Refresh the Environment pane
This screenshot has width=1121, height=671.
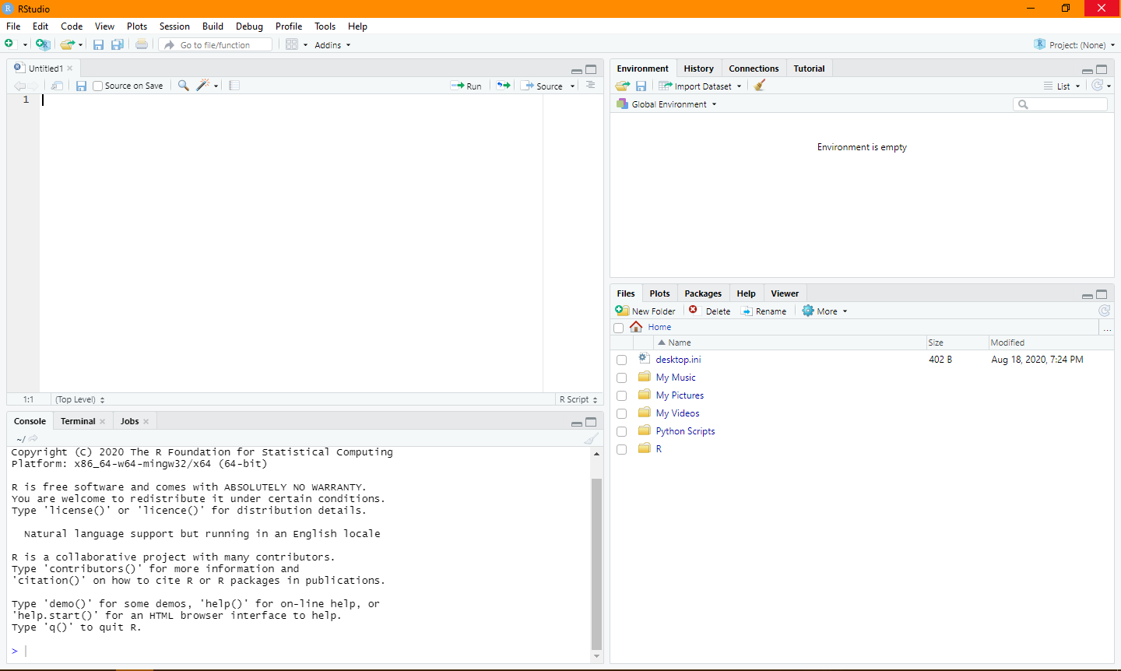pos(1098,86)
